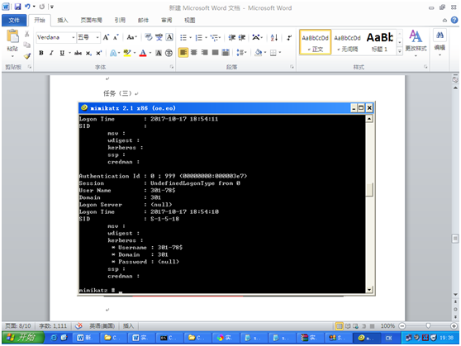Toggle Superscript formatting
461x346 pixels.
tap(99, 53)
